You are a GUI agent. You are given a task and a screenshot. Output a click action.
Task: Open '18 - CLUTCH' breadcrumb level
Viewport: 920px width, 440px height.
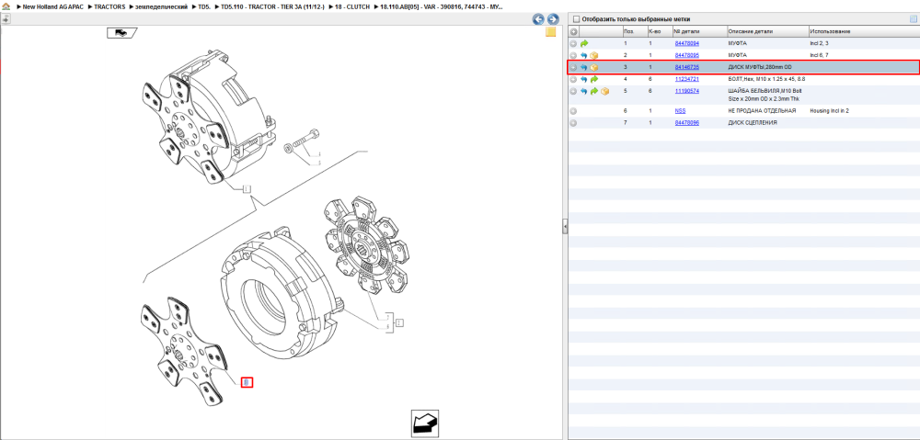coord(352,6)
